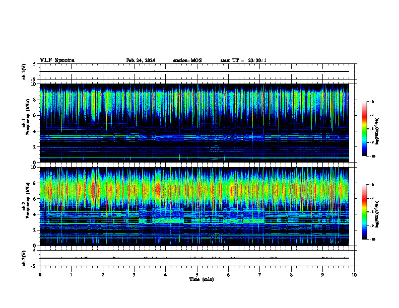
Task: Click the ch.1 frequency axis "8" tick label
Action: [35, 100]
